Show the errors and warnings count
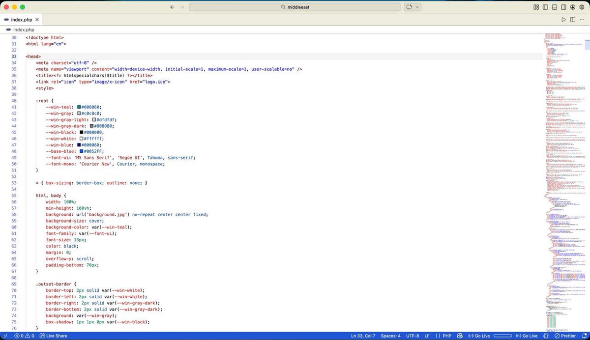 [x=24, y=336]
